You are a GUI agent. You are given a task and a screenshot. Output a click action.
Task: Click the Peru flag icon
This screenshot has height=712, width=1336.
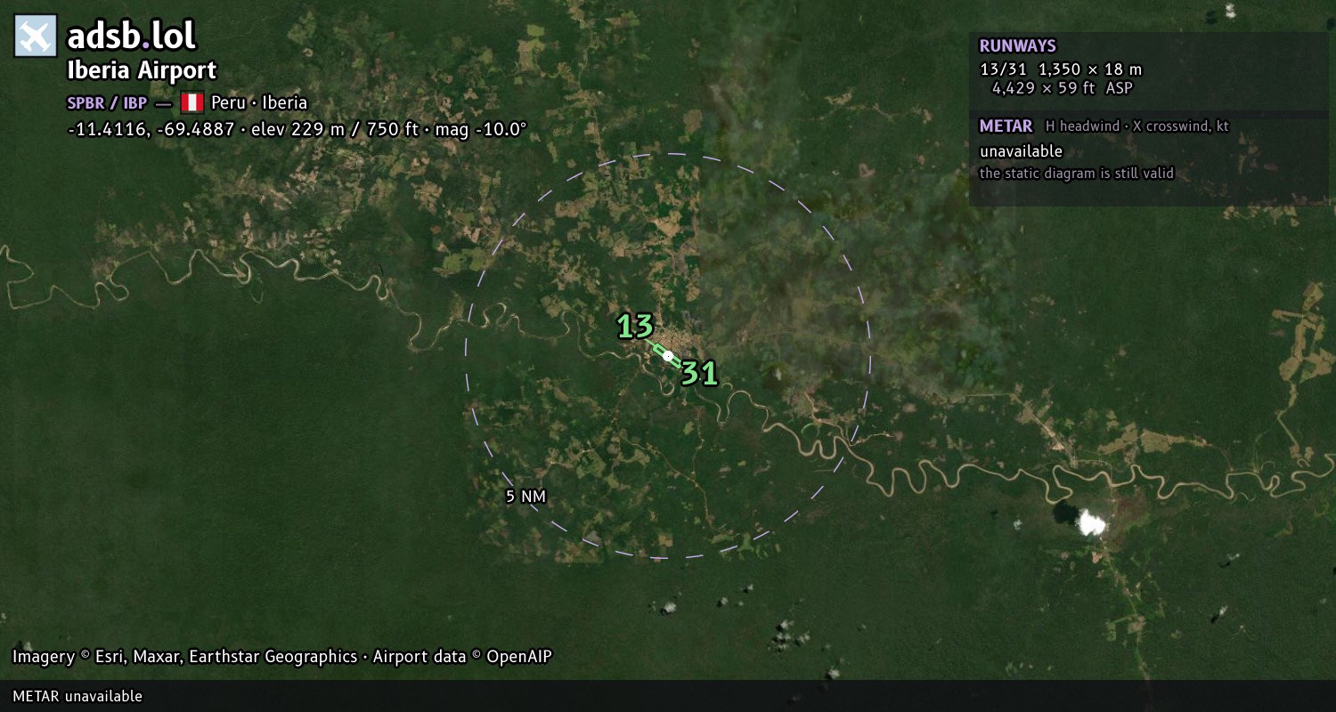192,102
